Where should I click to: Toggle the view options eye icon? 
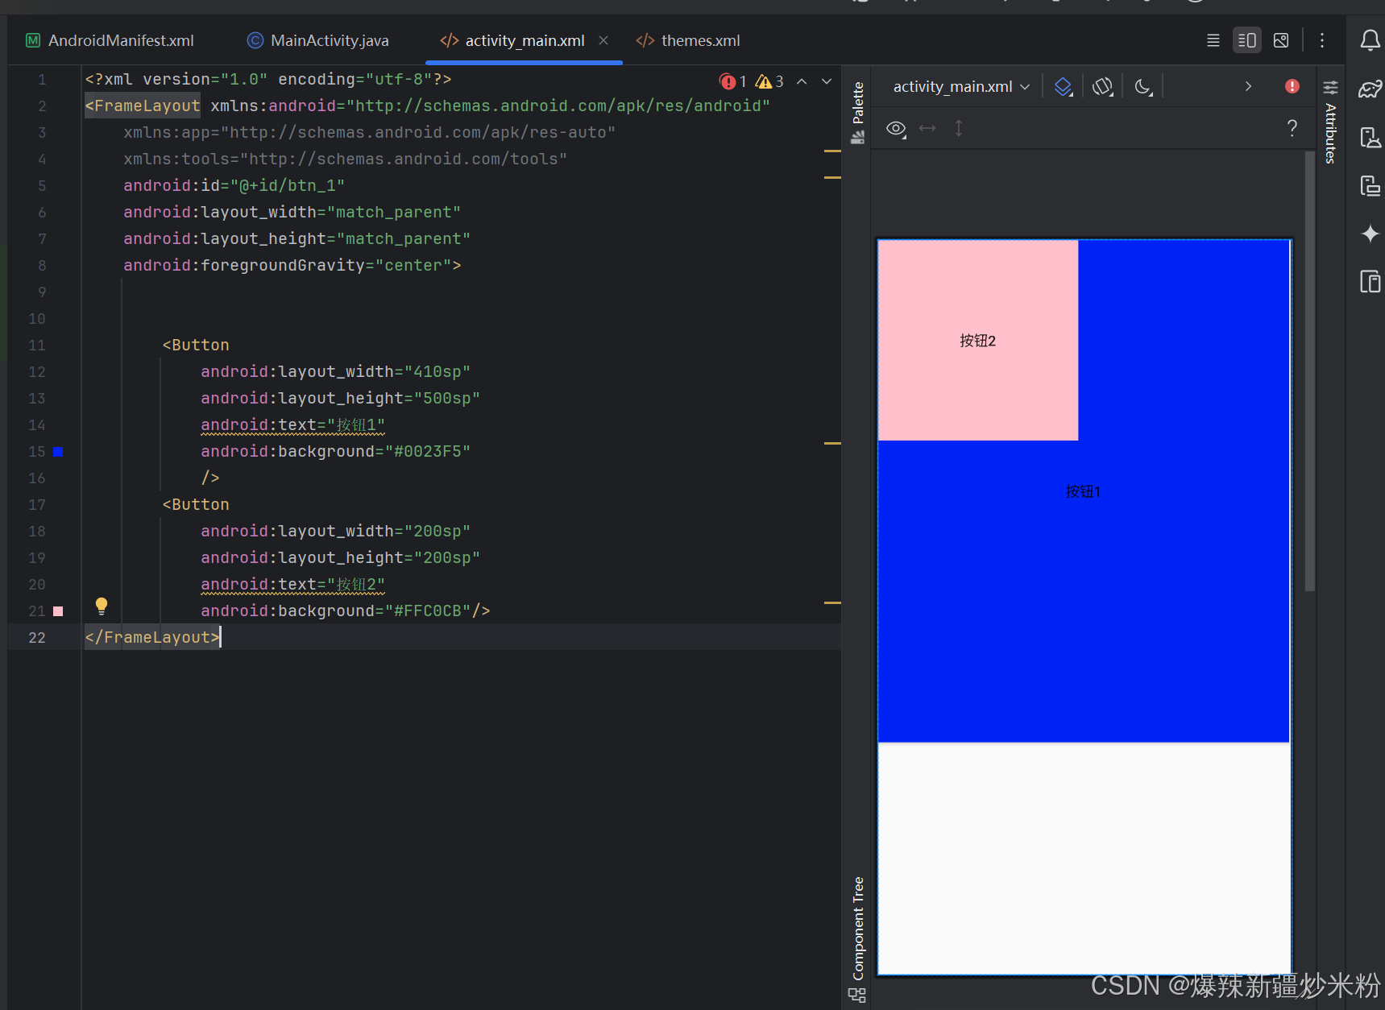click(896, 128)
